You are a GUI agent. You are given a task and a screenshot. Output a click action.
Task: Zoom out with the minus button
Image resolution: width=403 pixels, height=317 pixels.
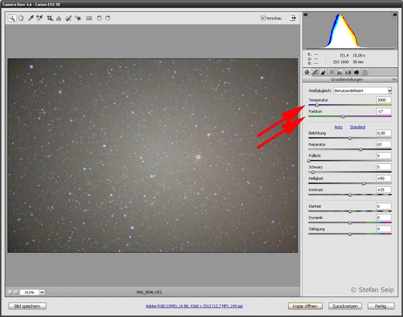(x=10, y=292)
